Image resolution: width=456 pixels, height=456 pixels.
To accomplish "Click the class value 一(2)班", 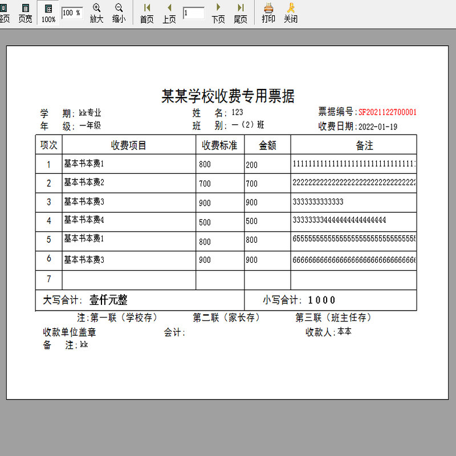I will pyautogui.click(x=248, y=125).
